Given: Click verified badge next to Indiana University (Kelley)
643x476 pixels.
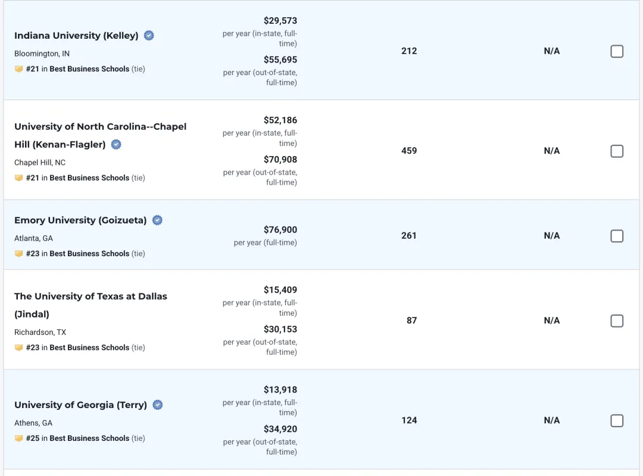Looking at the screenshot, I should tap(149, 36).
